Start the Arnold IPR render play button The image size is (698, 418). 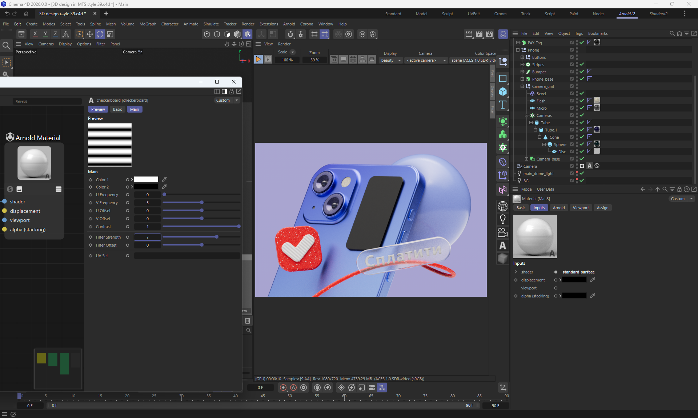(x=258, y=59)
